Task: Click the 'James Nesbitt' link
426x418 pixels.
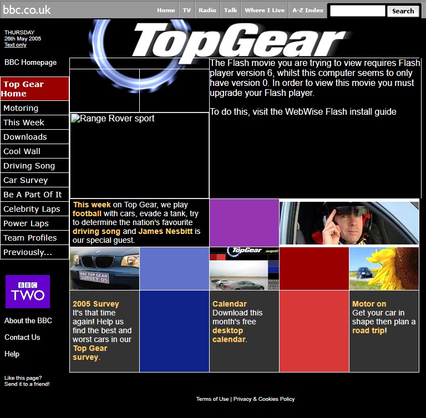Action: 165,231
